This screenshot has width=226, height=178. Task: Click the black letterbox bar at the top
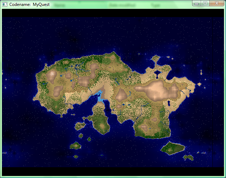tap(113, 13)
